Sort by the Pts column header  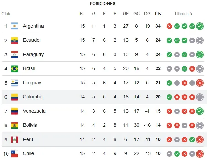(158, 14)
